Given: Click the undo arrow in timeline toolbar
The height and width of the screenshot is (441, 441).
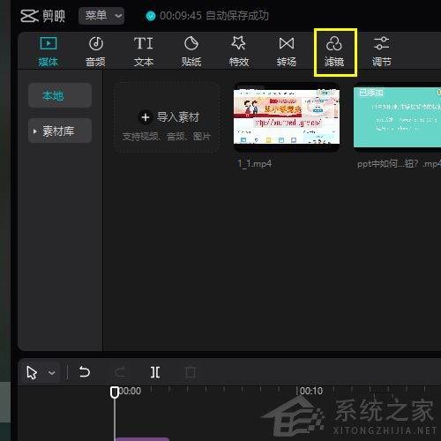Looking at the screenshot, I should click(85, 372).
